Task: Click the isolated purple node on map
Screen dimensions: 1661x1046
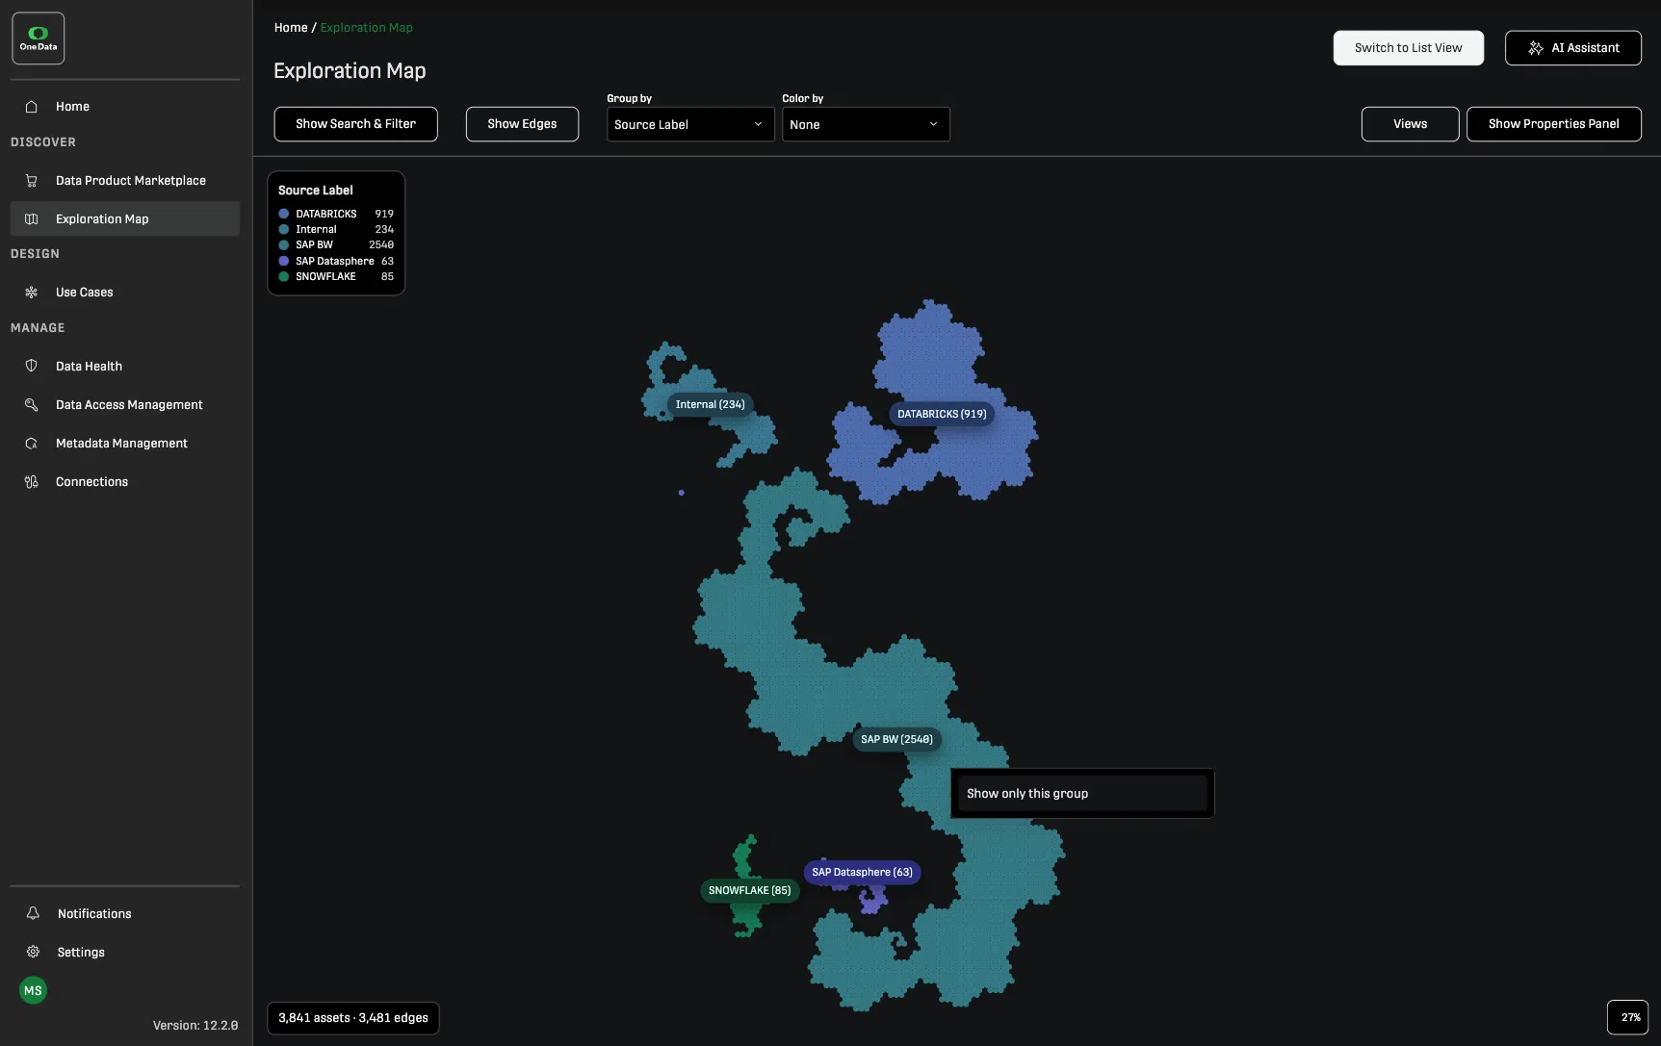Action: click(x=682, y=493)
